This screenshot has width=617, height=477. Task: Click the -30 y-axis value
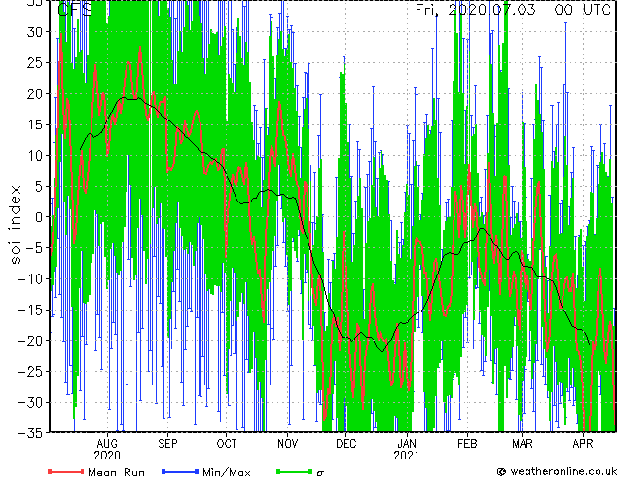click(30, 402)
